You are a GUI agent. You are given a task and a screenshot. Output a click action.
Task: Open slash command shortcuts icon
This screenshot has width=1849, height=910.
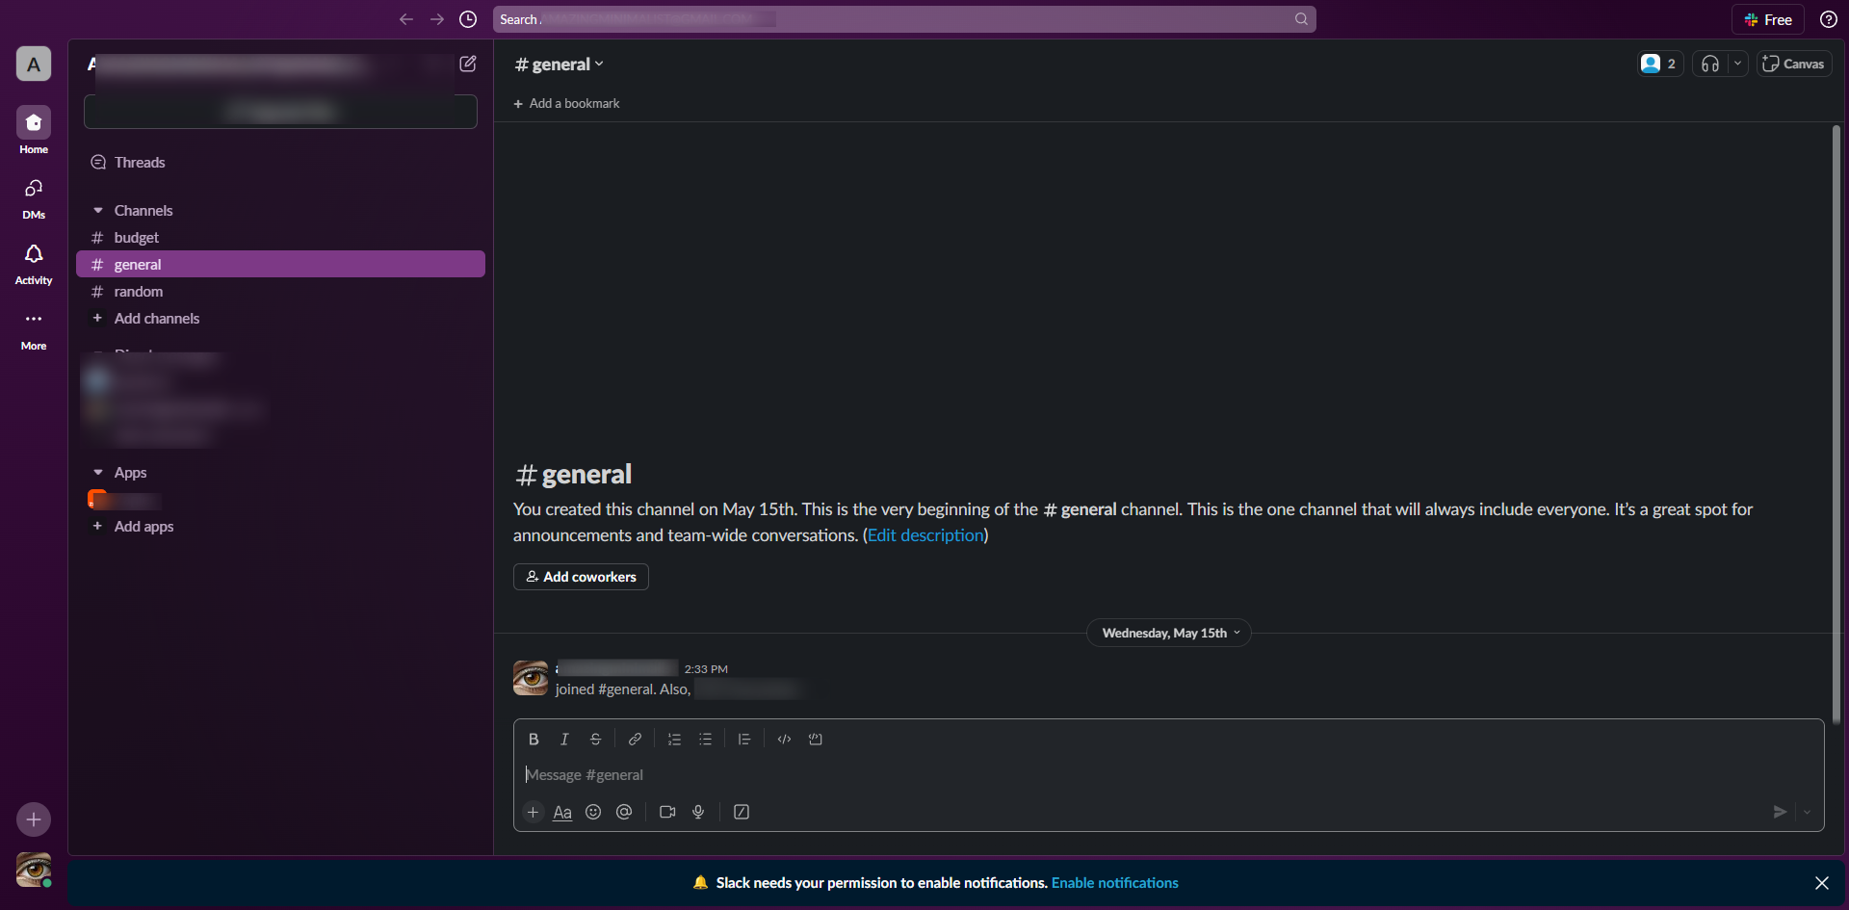click(x=742, y=812)
